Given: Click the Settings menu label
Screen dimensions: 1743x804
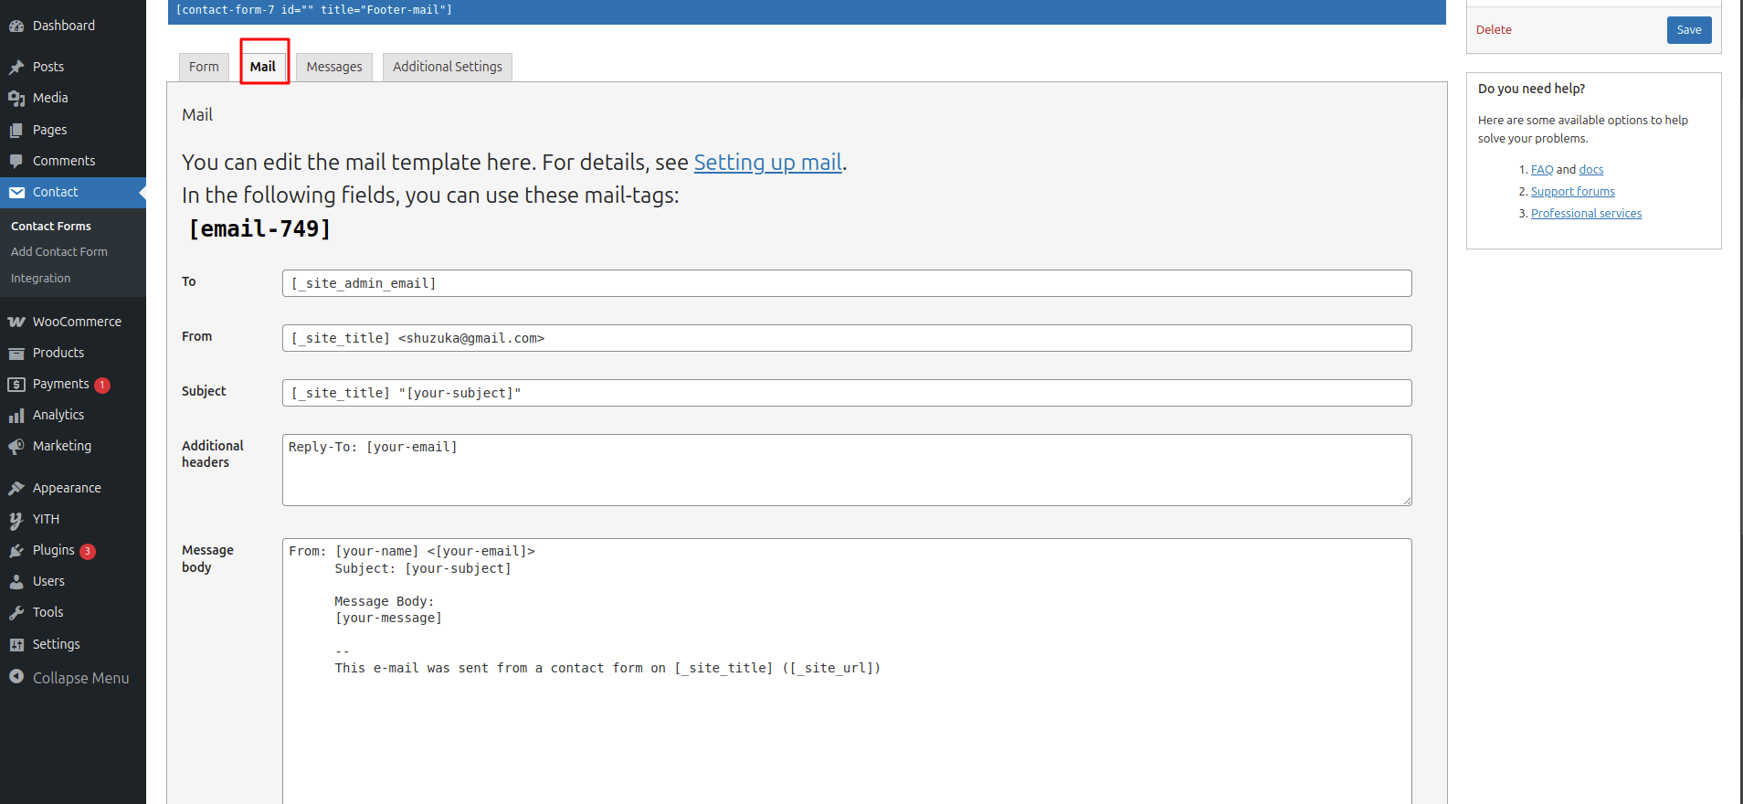Looking at the screenshot, I should coord(56,644).
